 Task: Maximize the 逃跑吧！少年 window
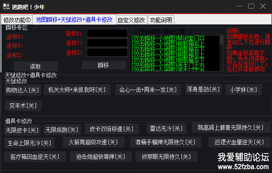click(251, 6)
